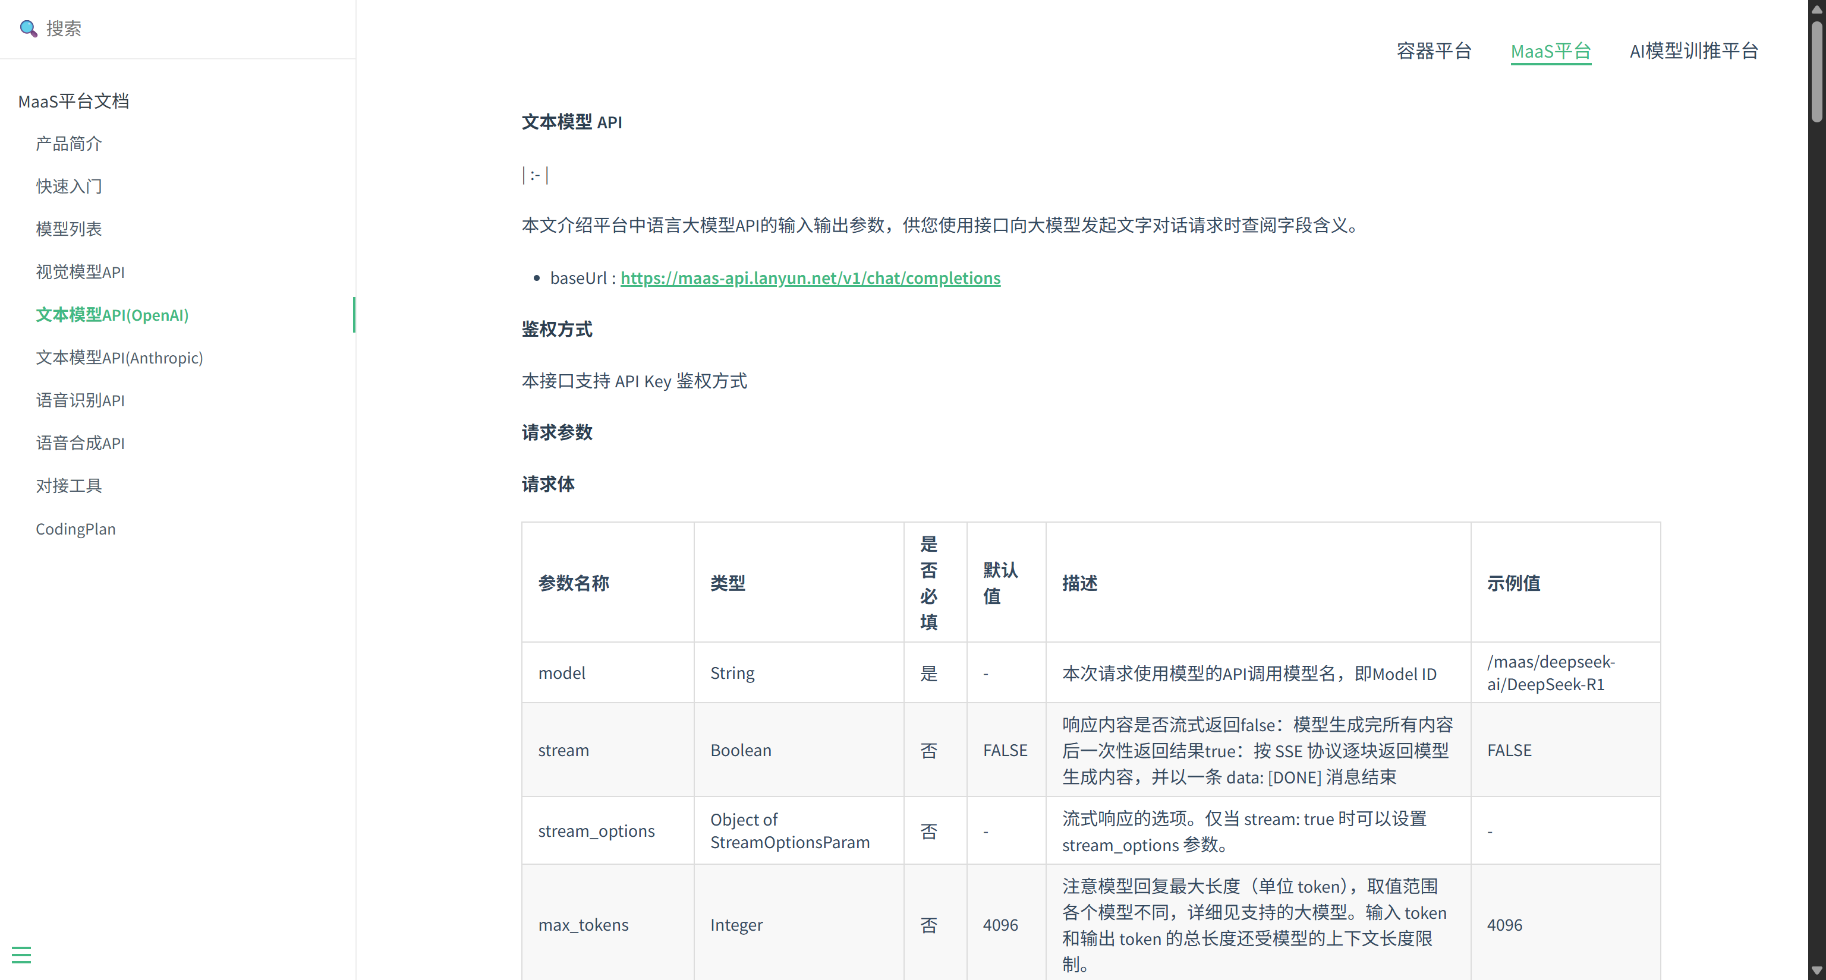Open the maas-api.lanyun.net baseUrl link
This screenshot has width=1826, height=980.
coord(810,277)
